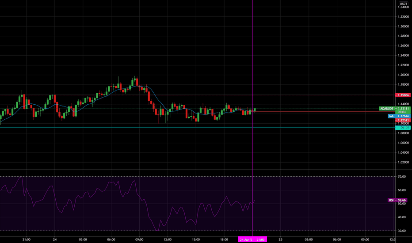
Task: Click the 1.30000 price scale label
Action: (403, 26)
